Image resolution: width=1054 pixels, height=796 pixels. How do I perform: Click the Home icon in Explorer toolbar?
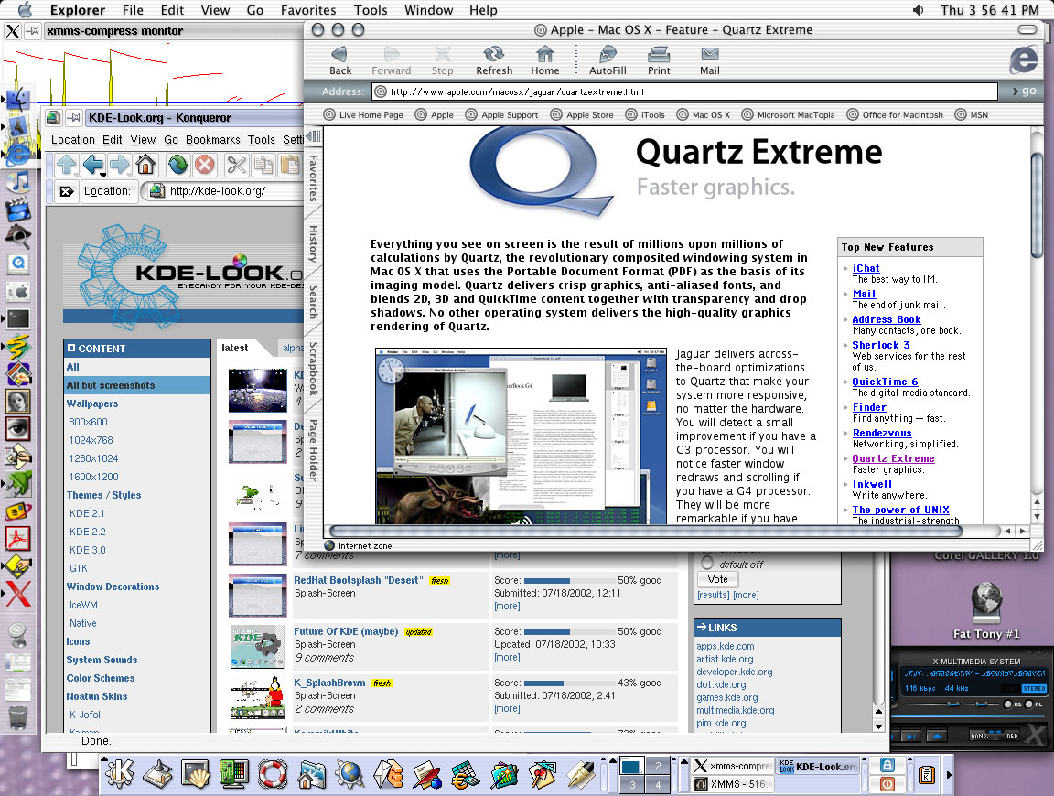click(545, 60)
